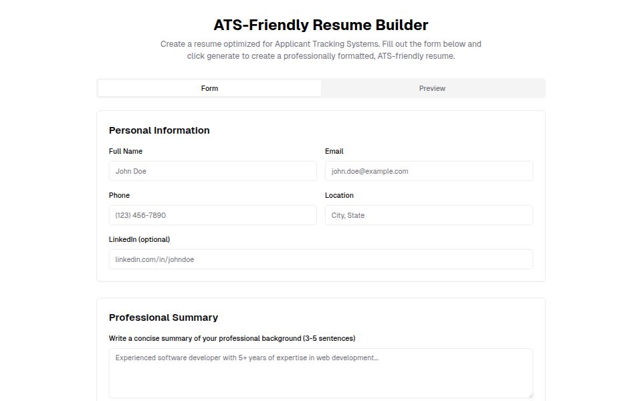Click field with City, State placeholder
This screenshot has height=401, width=642.
point(429,215)
